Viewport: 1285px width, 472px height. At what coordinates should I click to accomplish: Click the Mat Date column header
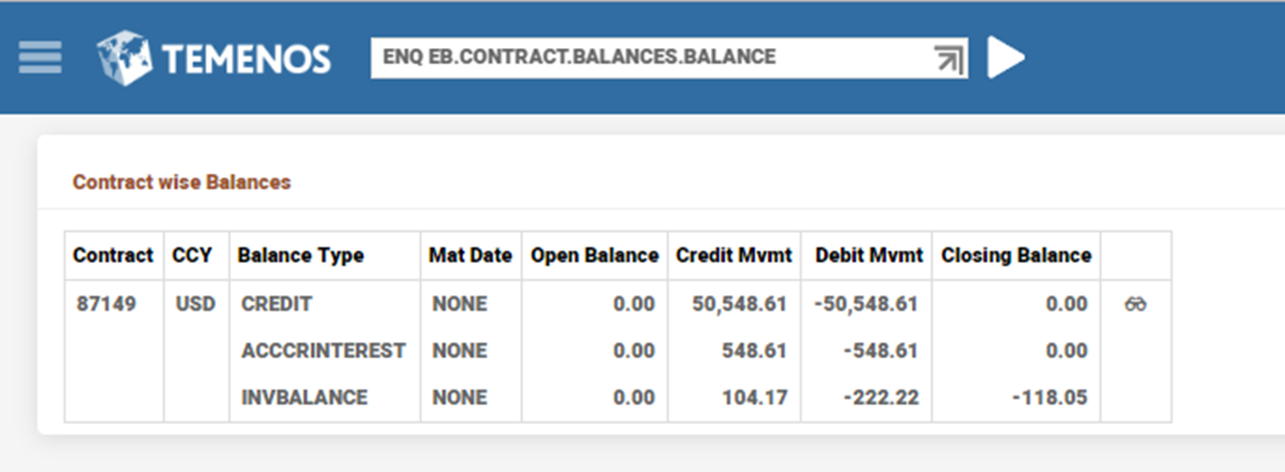pos(470,256)
